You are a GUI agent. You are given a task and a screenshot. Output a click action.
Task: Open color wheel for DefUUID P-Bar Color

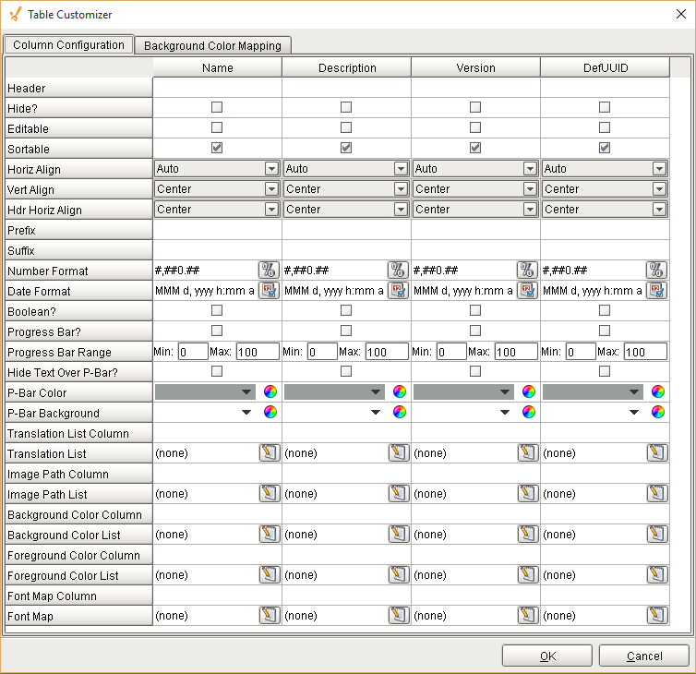[x=658, y=392]
